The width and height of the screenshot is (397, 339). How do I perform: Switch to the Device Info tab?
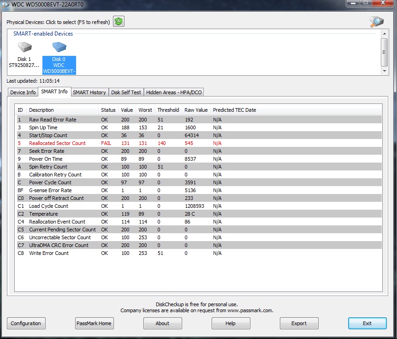coord(23,92)
